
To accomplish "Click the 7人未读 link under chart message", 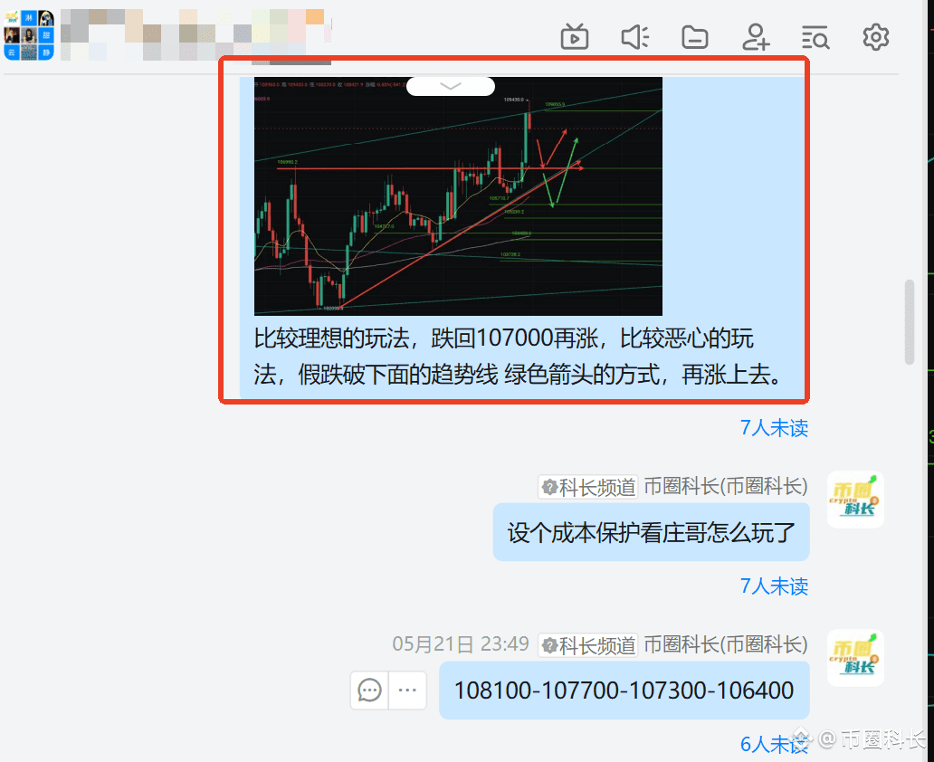I will pos(774,428).
